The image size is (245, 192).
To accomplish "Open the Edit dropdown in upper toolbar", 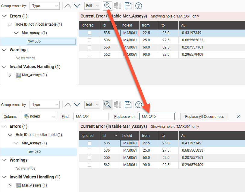I will (92, 6).
